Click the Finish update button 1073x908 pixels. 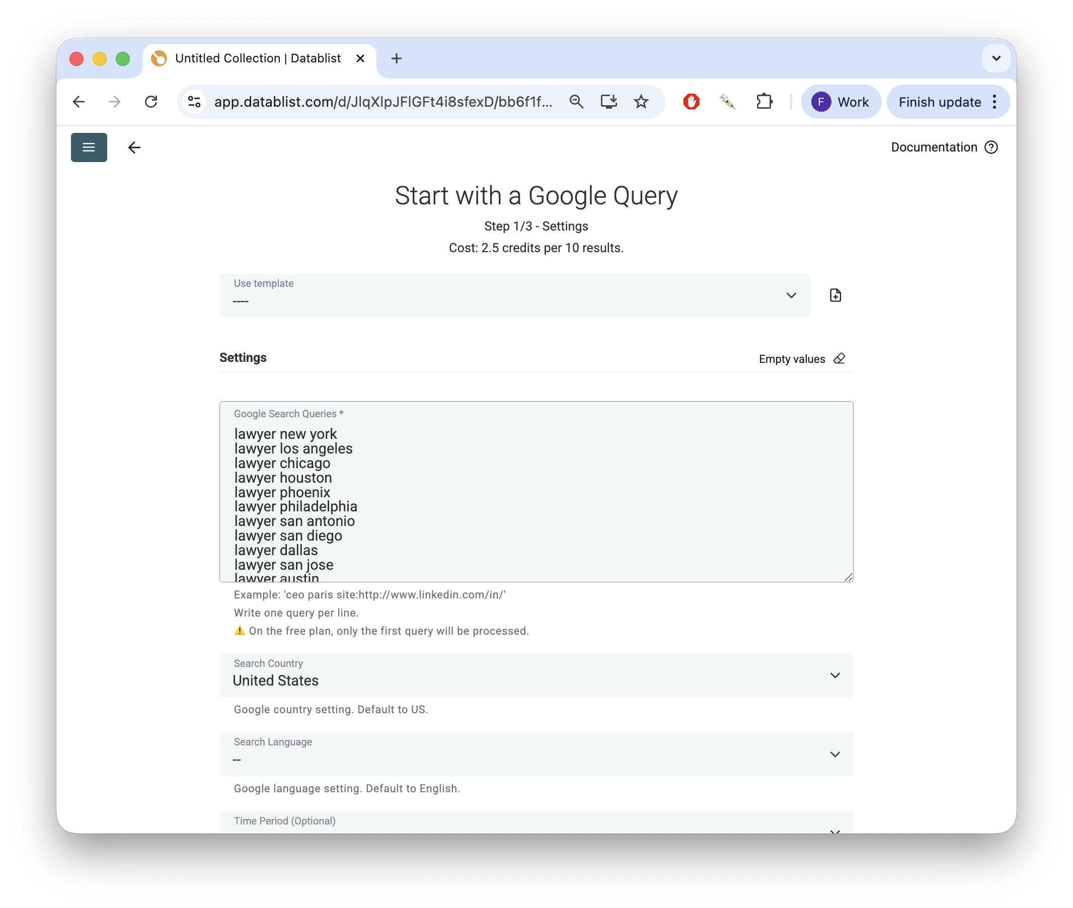pyautogui.click(x=939, y=102)
